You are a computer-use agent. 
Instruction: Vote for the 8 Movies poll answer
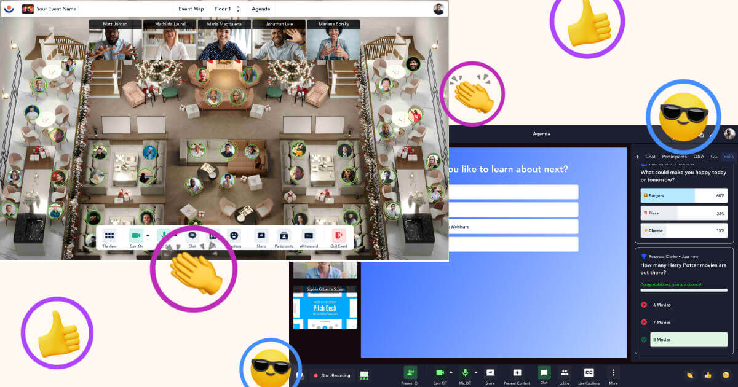(x=689, y=339)
